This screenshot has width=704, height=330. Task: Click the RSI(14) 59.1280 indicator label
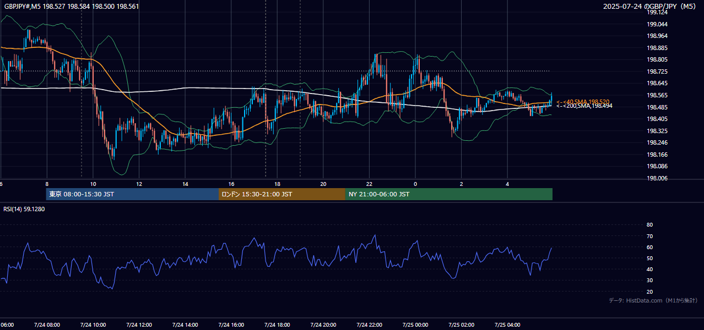(x=24, y=209)
